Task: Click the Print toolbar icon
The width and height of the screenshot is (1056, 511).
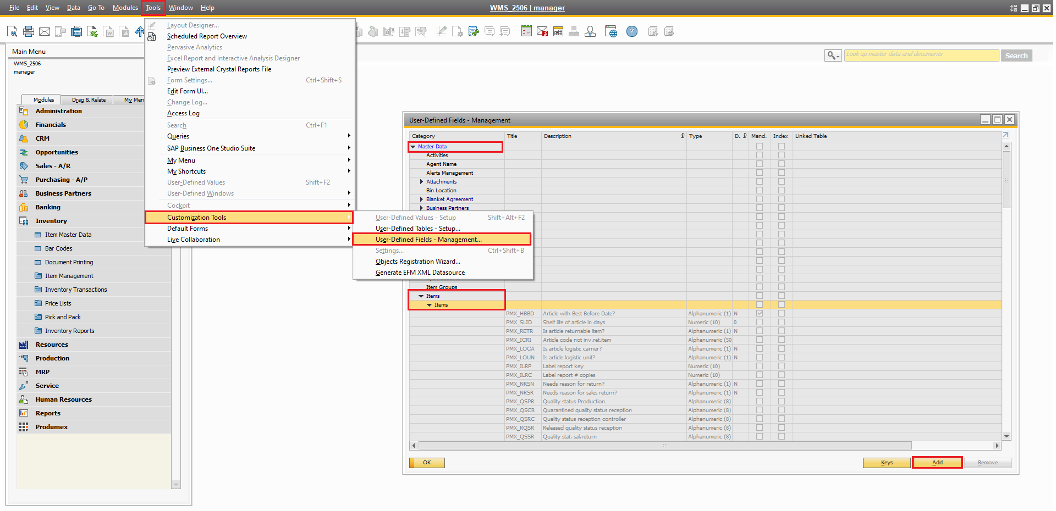Action: [28, 31]
